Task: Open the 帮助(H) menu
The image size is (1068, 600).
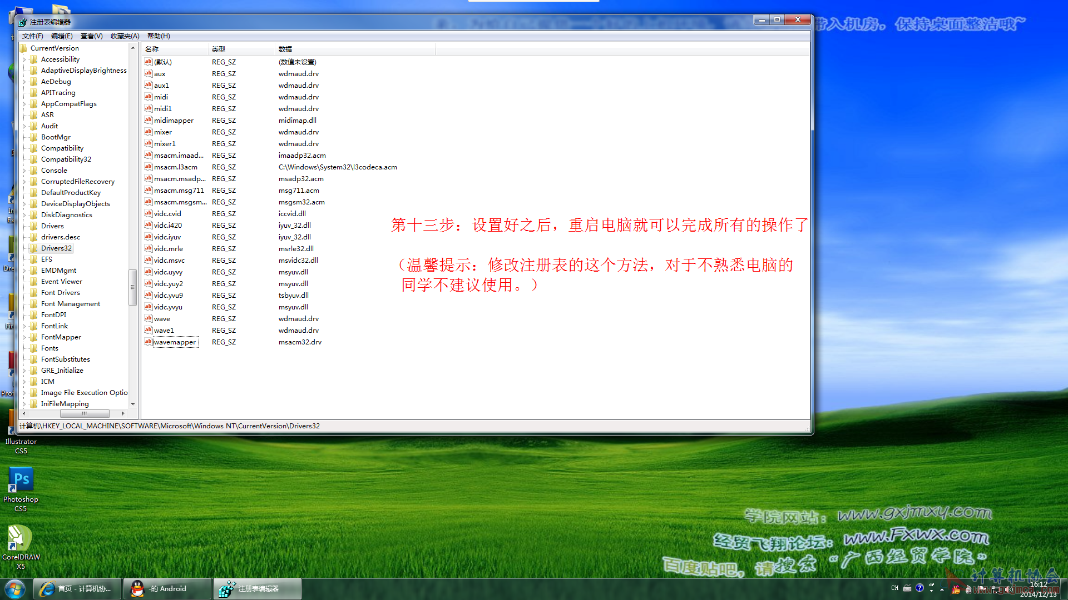Action: pos(159,36)
